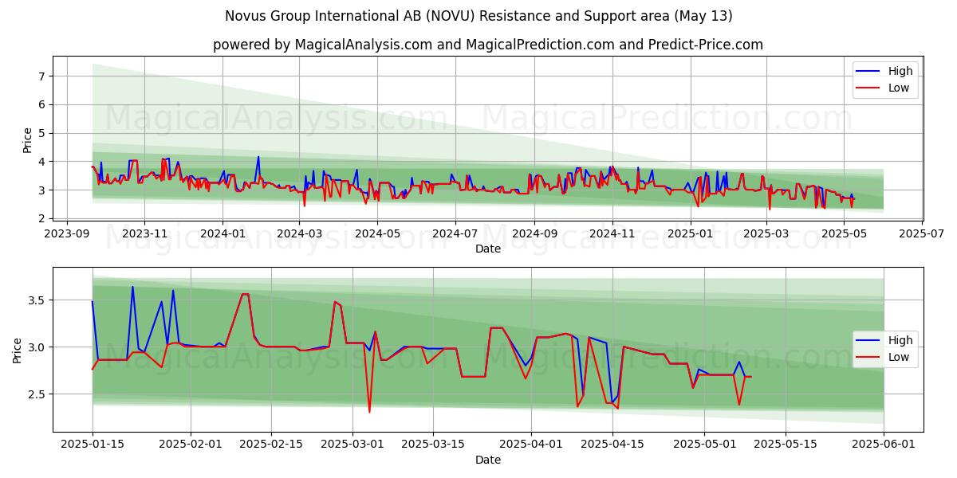
Task: Click the '2024-05' date tick label
Action: pos(377,233)
